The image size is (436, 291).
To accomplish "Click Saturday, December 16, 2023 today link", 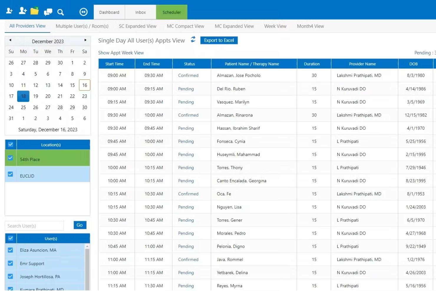I will (48, 130).
